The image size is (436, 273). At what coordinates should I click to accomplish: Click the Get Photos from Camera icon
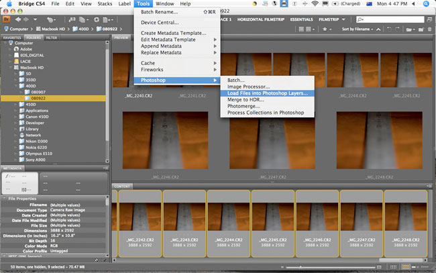click(72, 19)
